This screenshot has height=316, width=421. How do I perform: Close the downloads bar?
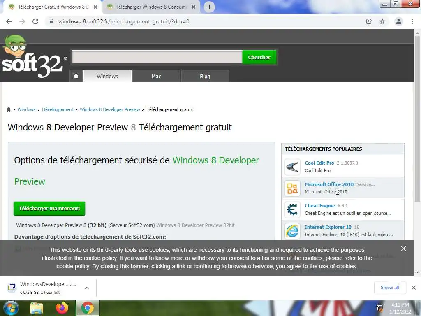point(414,288)
